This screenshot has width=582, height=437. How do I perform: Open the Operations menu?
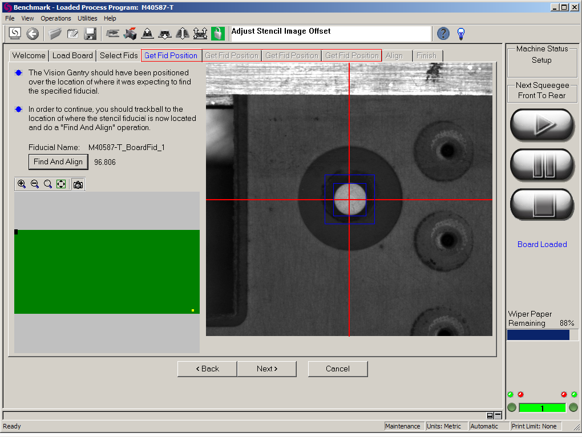[56, 18]
